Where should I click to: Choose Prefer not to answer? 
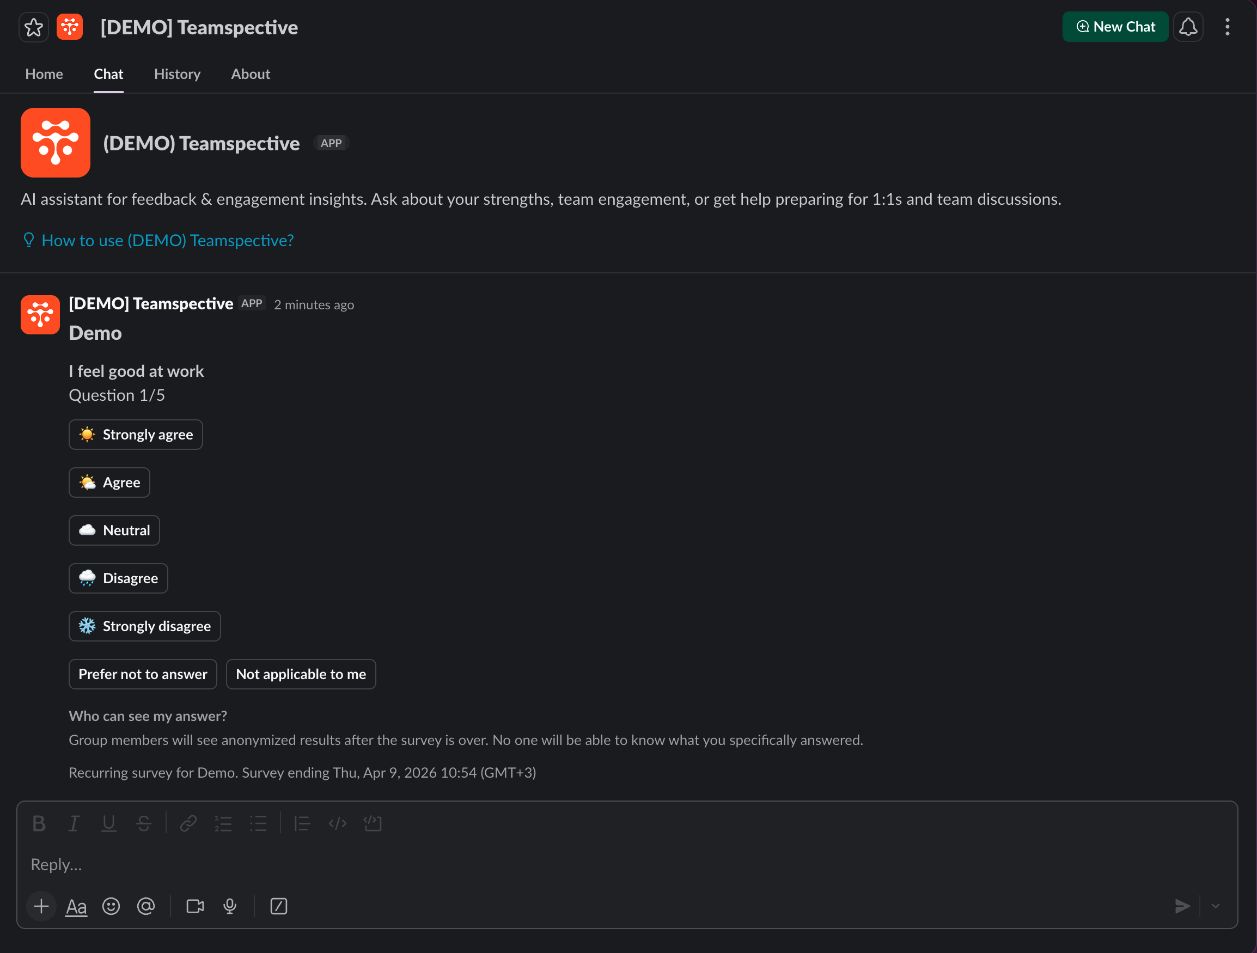tap(143, 674)
